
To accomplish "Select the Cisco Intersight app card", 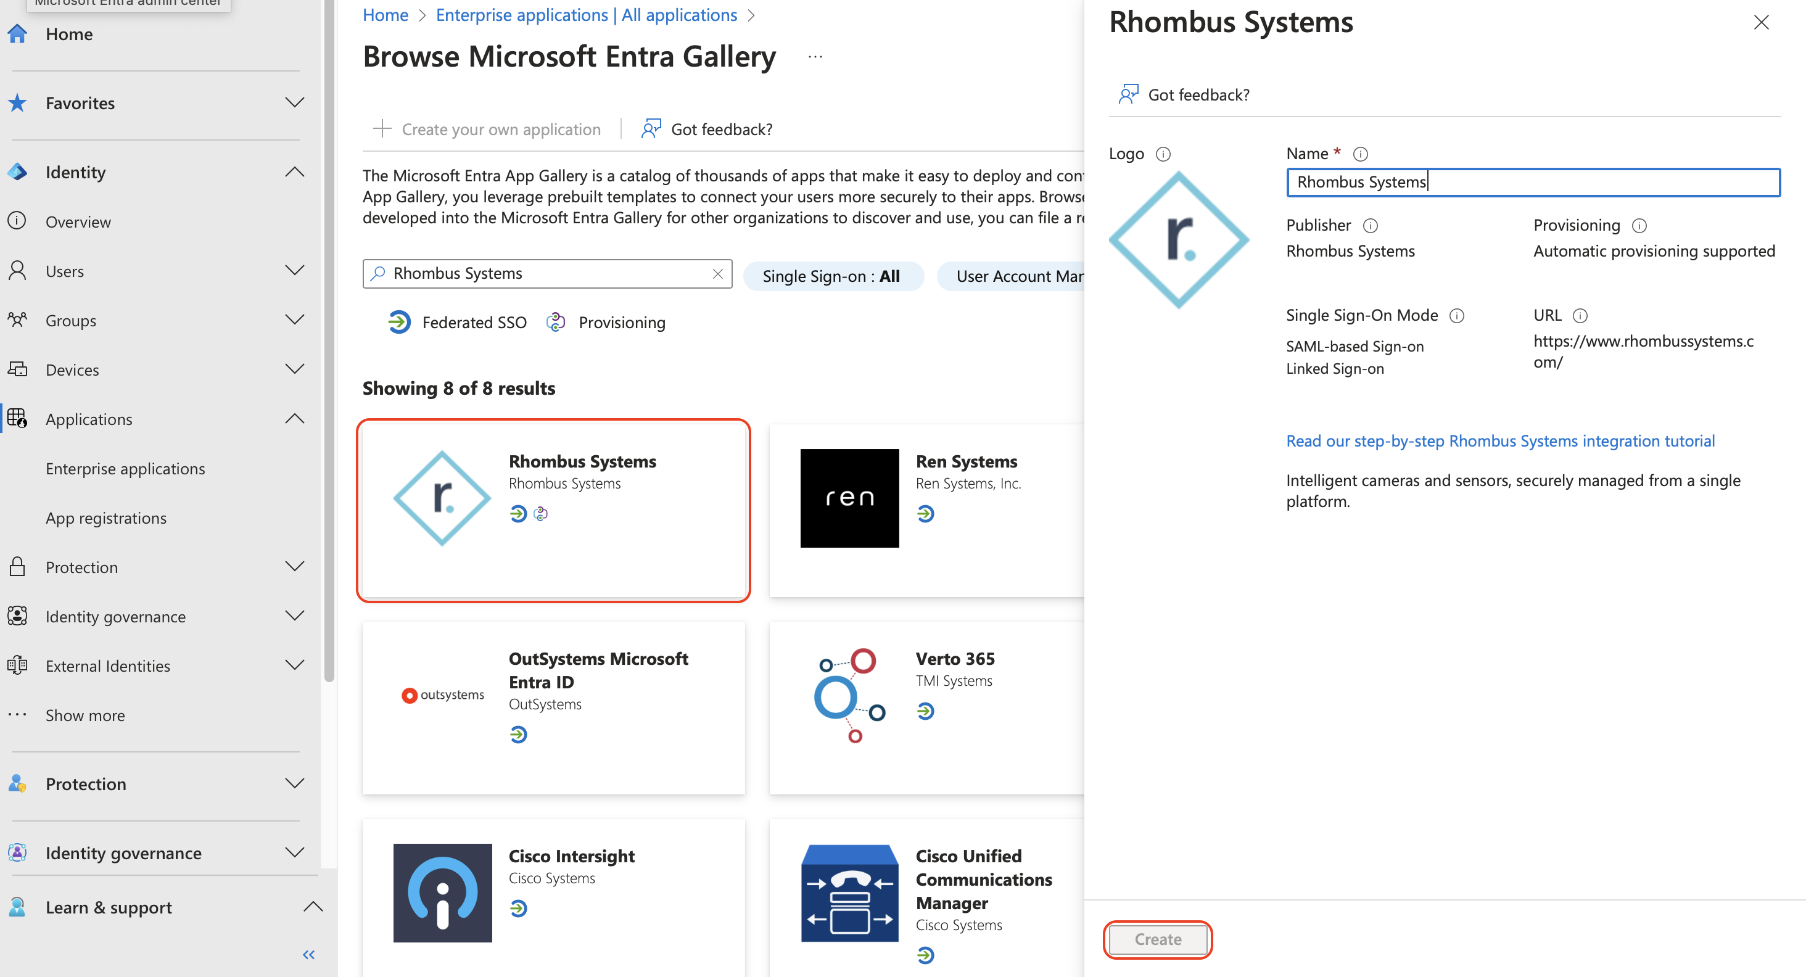I will tap(553, 897).
